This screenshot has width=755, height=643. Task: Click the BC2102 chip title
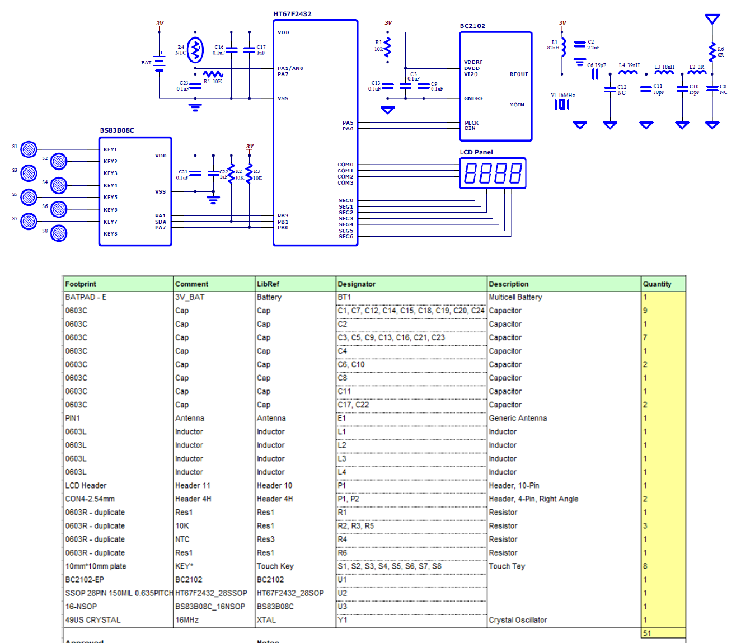pos(472,26)
